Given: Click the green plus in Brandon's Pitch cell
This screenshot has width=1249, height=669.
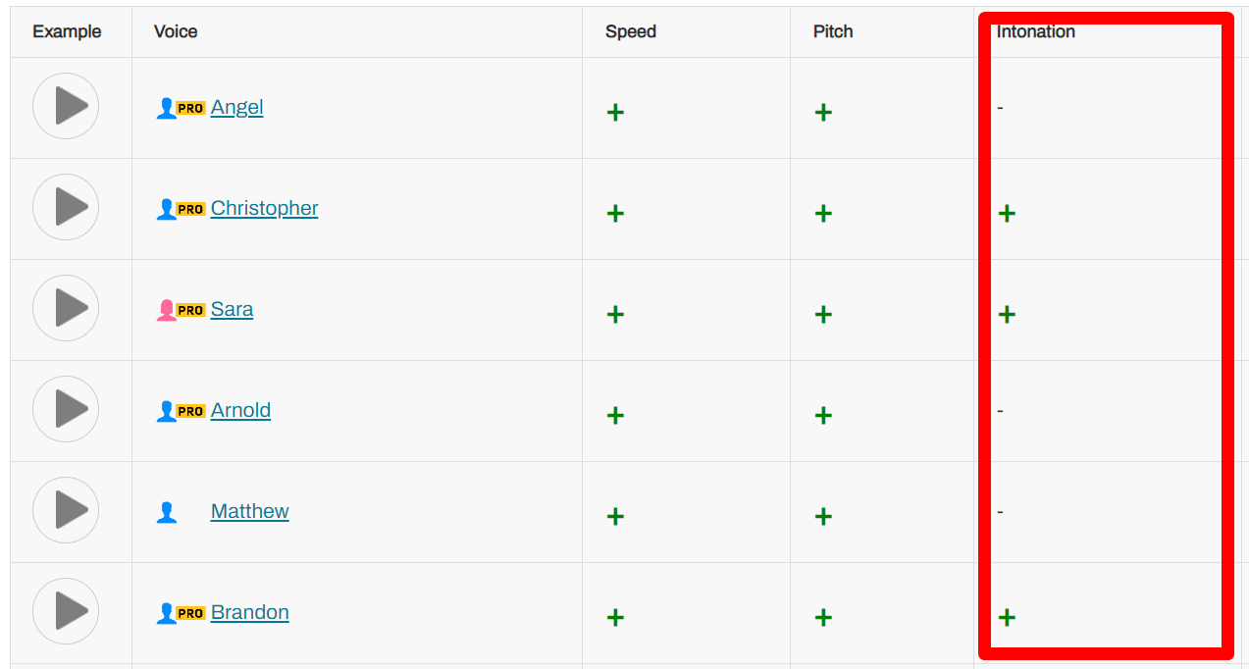Looking at the screenshot, I should pos(823,617).
